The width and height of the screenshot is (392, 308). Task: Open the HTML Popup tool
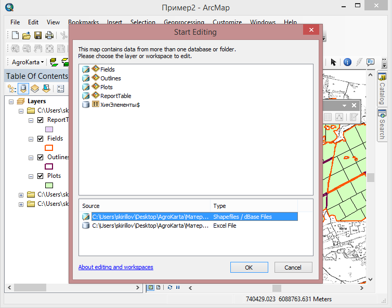pos(370,62)
